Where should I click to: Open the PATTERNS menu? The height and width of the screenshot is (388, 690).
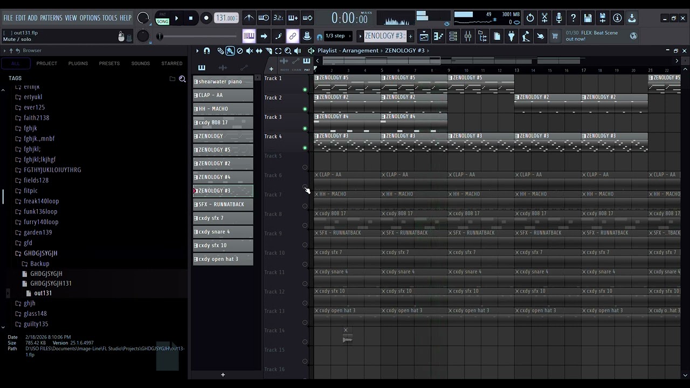51,18
